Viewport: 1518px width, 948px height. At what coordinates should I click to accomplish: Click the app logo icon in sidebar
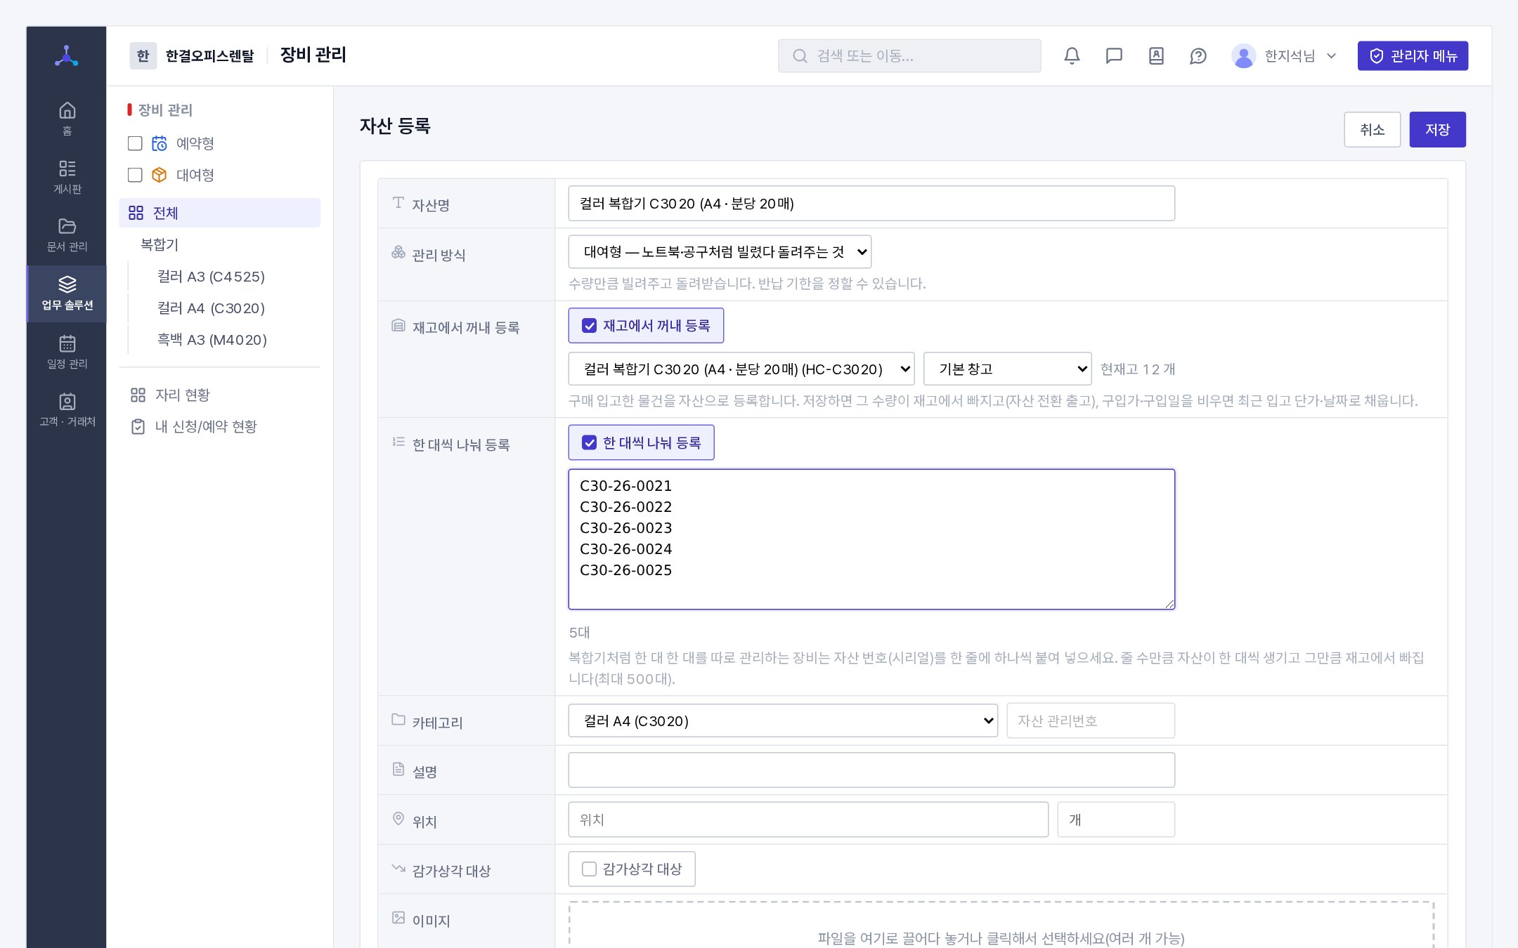[x=67, y=56]
